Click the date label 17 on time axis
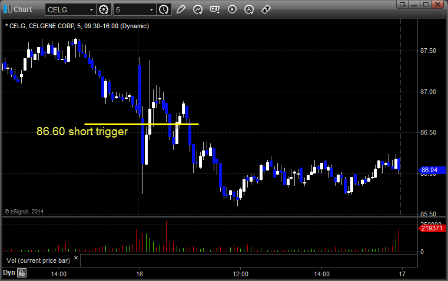 (402, 274)
